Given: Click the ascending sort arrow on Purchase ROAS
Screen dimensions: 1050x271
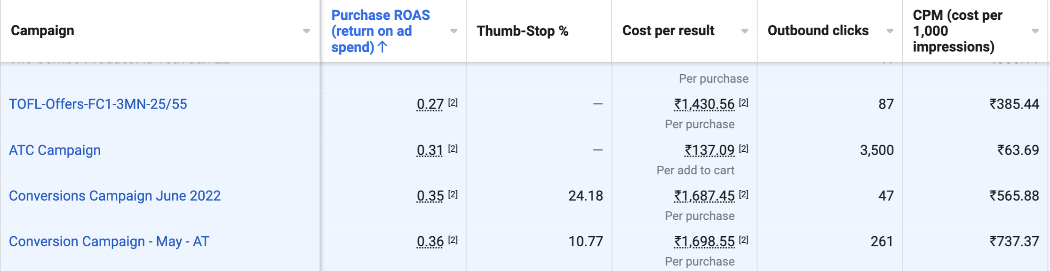Looking at the screenshot, I should tap(383, 47).
